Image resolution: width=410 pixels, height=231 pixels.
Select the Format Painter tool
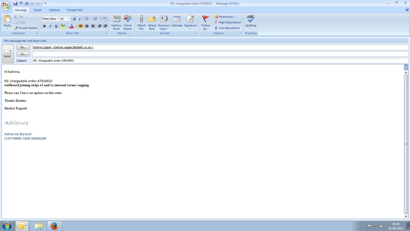(x=26, y=28)
